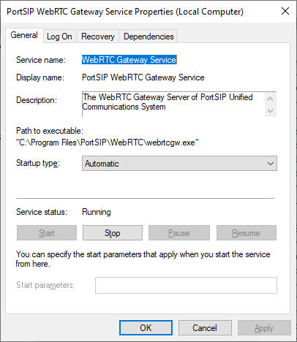This screenshot has width=297, height=342.
Task: Stop the running service
Action: coord(113,233)
